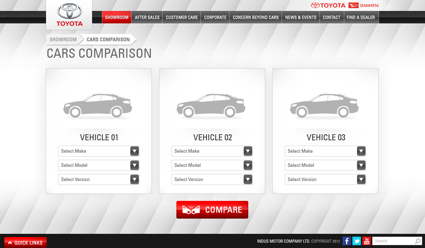Click Vehicle 02 car silhouette

point(211,106)
